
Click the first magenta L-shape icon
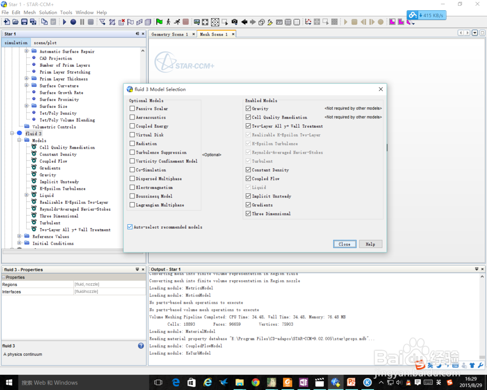[x=392, y=22]
